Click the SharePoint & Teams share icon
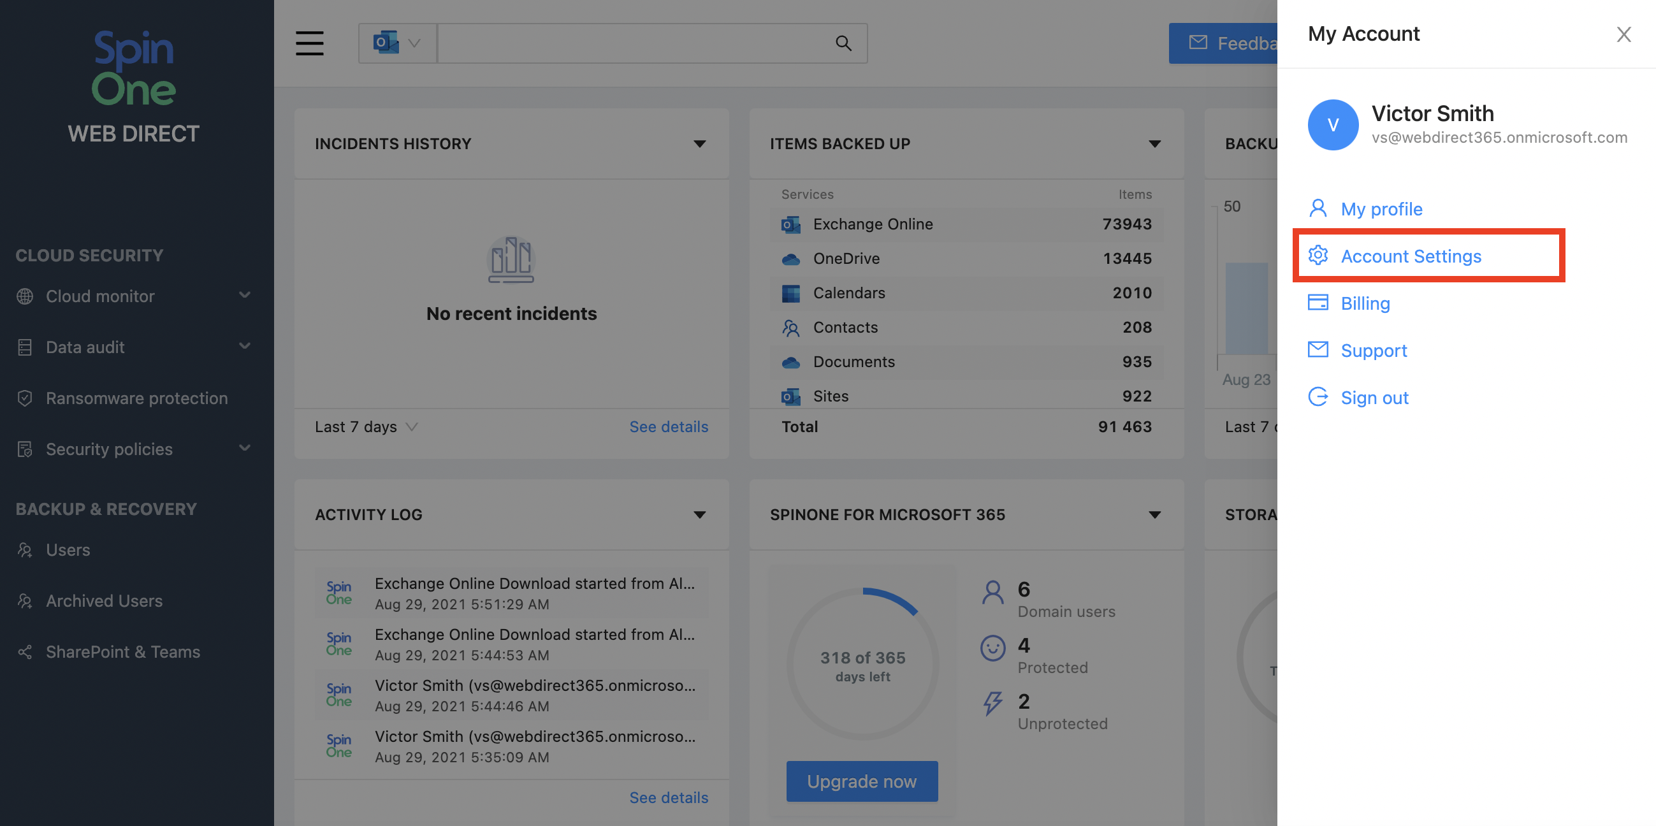 (24, 652)
